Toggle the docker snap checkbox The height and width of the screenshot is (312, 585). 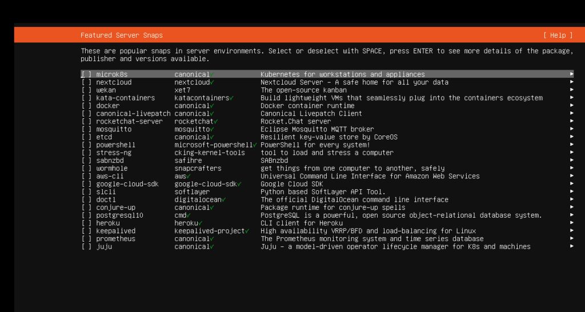[x=86, y=106]
